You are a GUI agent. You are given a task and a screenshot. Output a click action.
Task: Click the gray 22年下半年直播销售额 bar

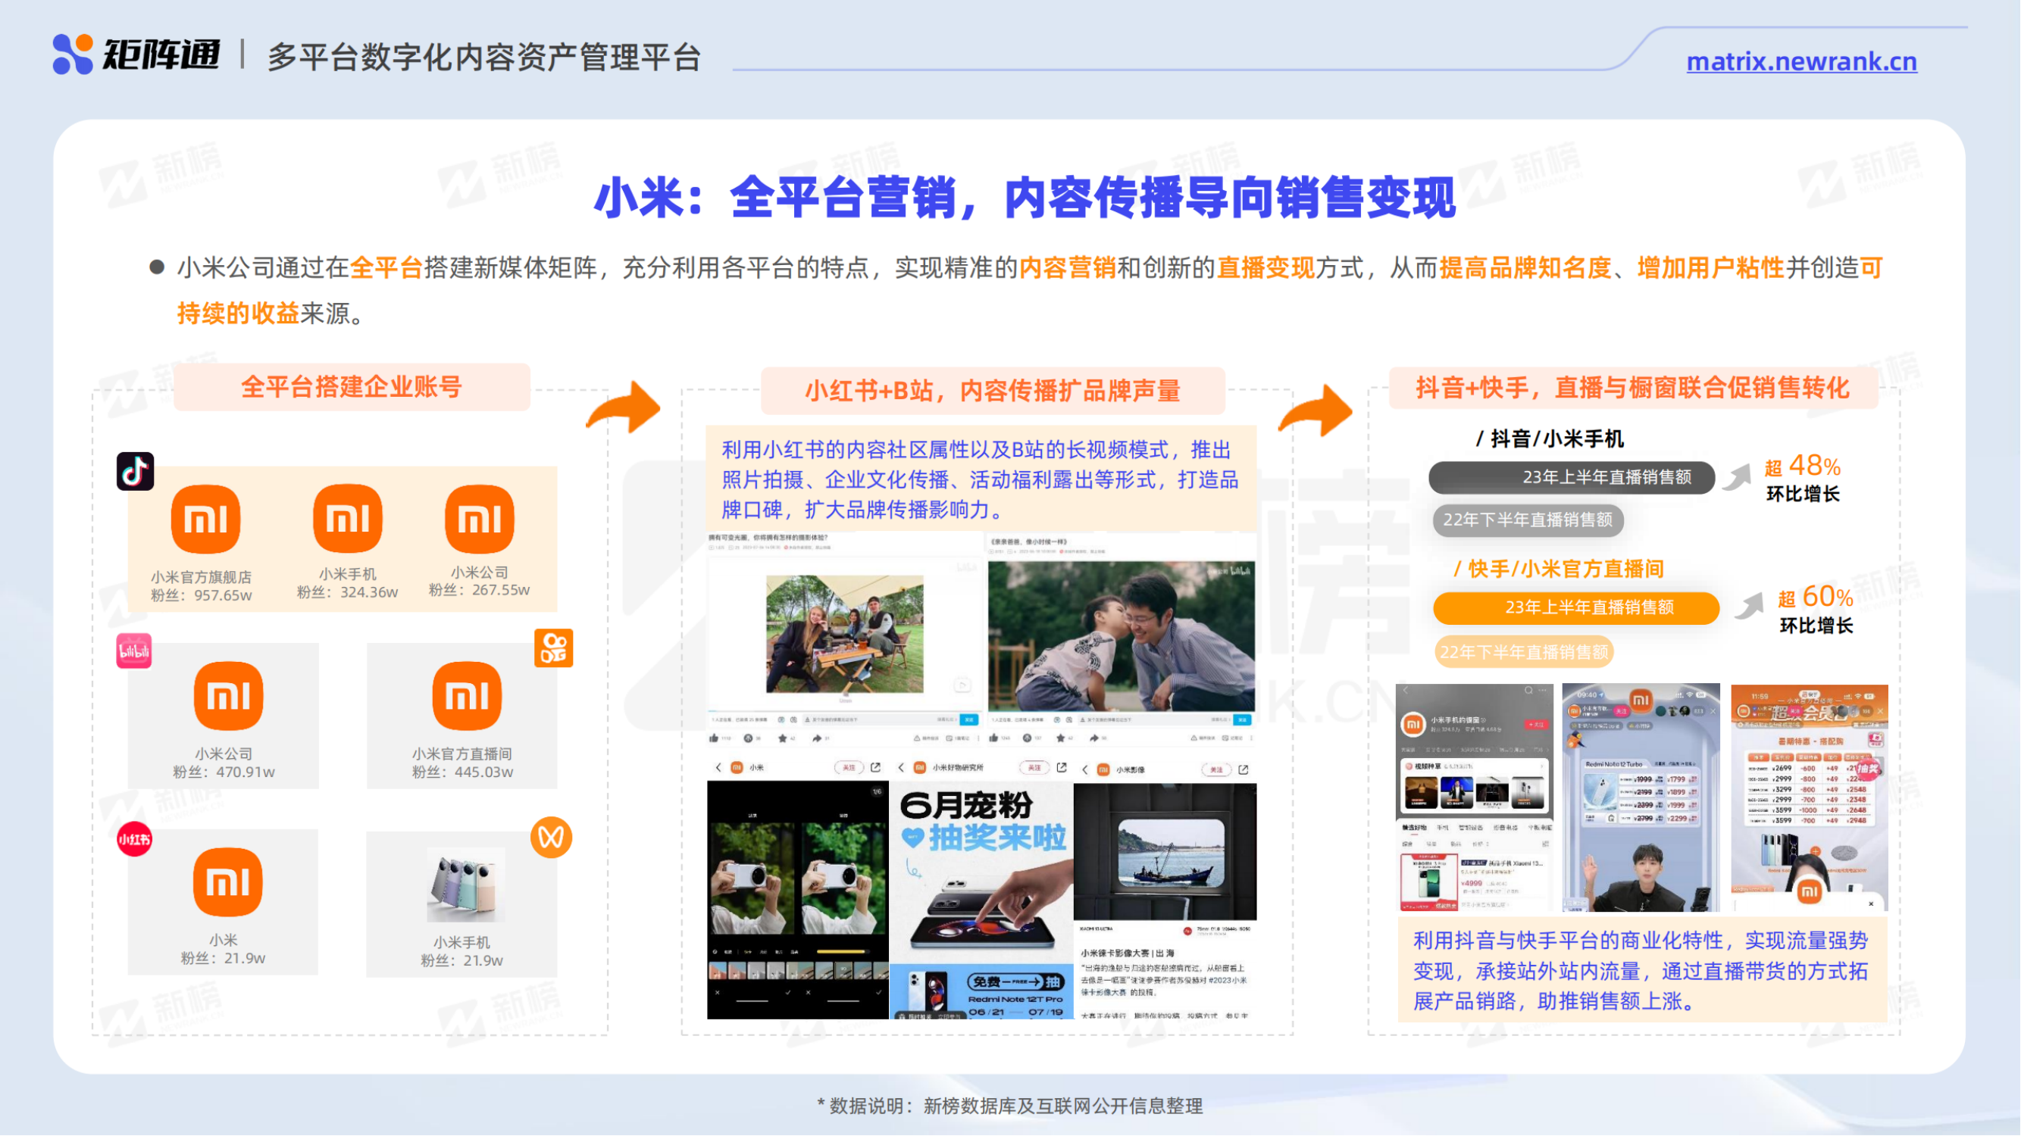click(x=1528, y=520)
